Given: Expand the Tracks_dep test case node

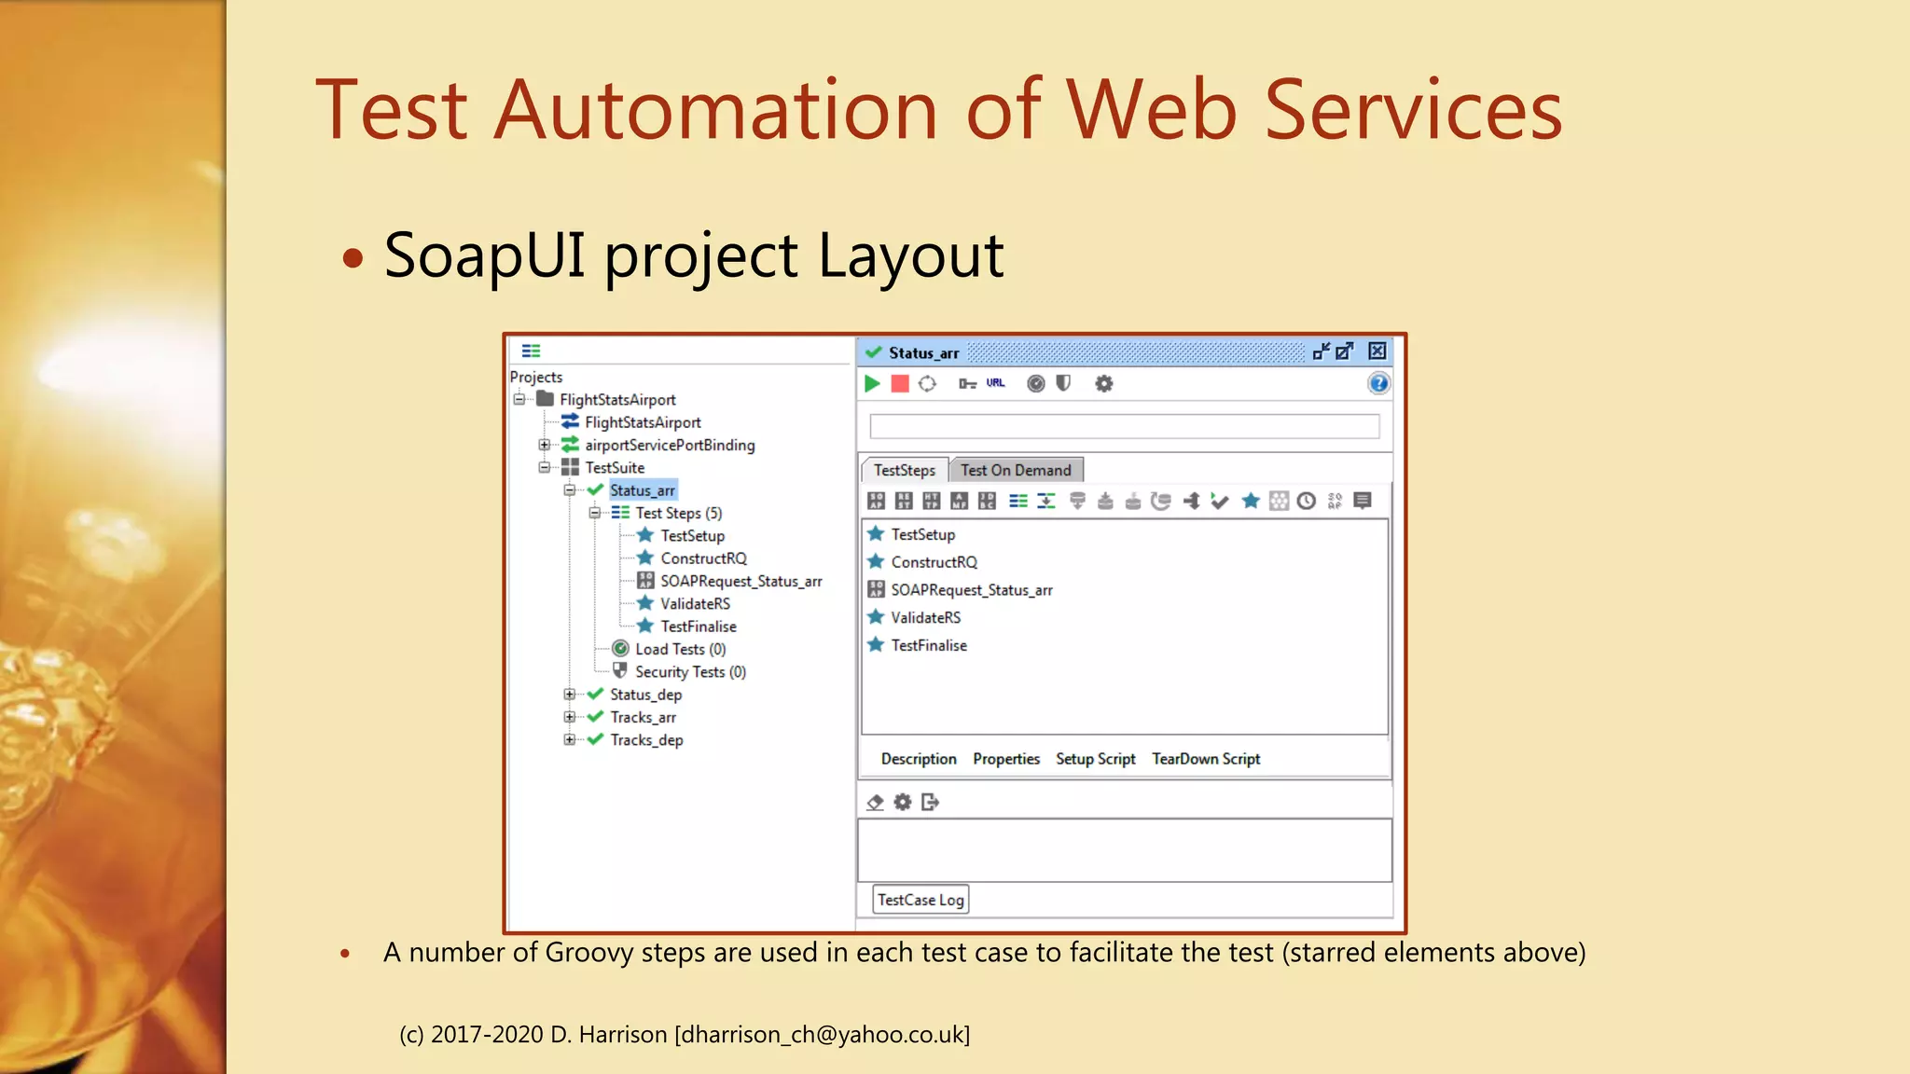Looking at the screenshot, I should tap(570, 739).
